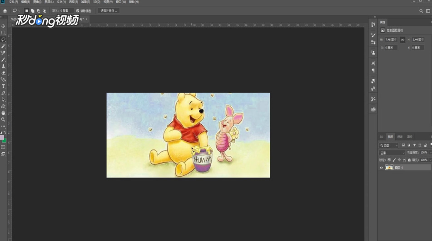Open the Image menu
This screenshot has height=241, width=432.
(x=37, y=2)
